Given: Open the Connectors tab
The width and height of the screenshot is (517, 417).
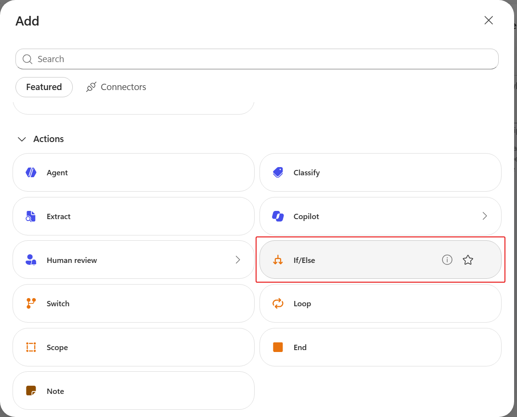Looking at the screenshot, I should pos(116,87).
